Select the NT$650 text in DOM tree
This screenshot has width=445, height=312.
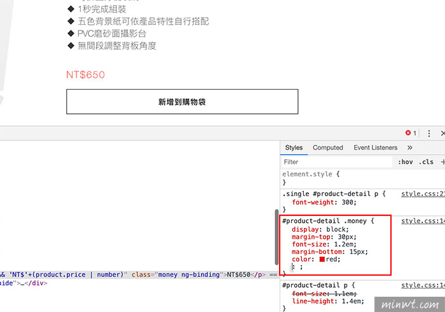238,275
